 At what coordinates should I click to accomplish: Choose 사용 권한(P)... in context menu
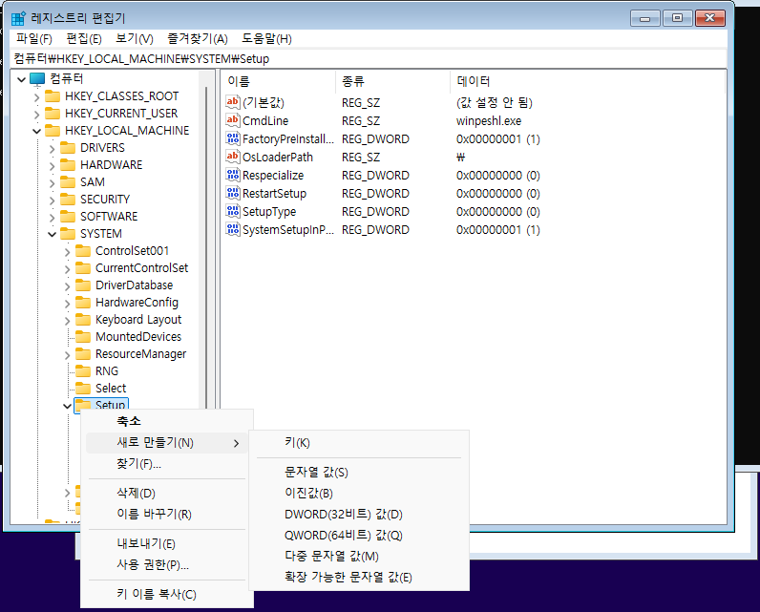pos(167,564)
